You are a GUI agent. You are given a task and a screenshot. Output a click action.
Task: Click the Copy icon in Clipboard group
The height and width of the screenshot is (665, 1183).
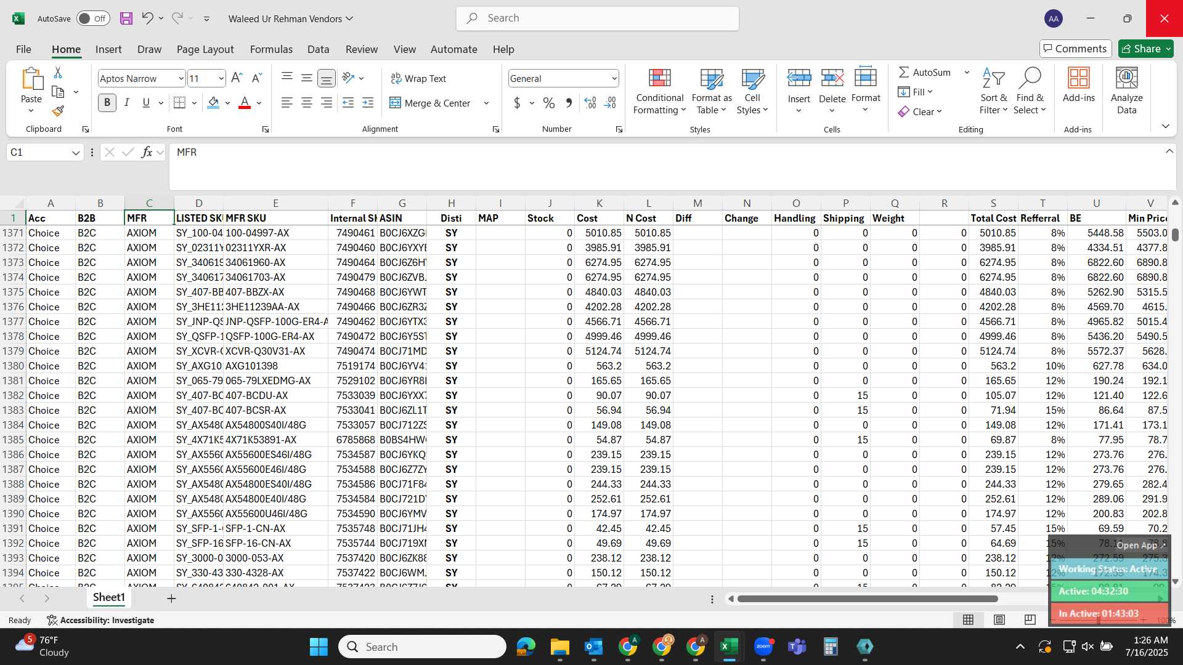tap(58, 92)
